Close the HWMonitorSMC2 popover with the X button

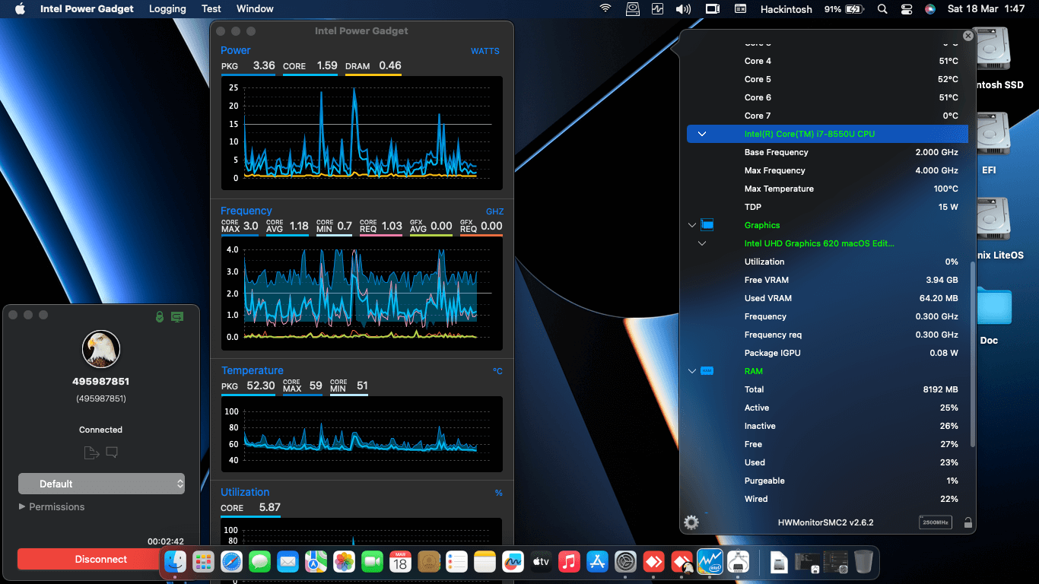tap(968, 36)
